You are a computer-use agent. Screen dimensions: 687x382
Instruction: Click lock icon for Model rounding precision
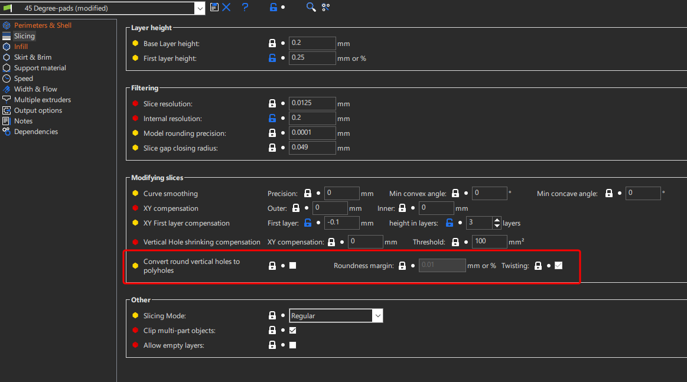272,133
